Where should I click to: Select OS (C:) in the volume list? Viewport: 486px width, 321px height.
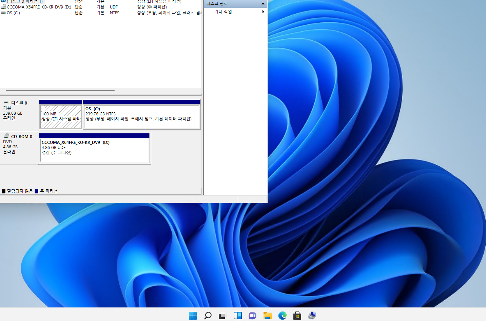13,13
